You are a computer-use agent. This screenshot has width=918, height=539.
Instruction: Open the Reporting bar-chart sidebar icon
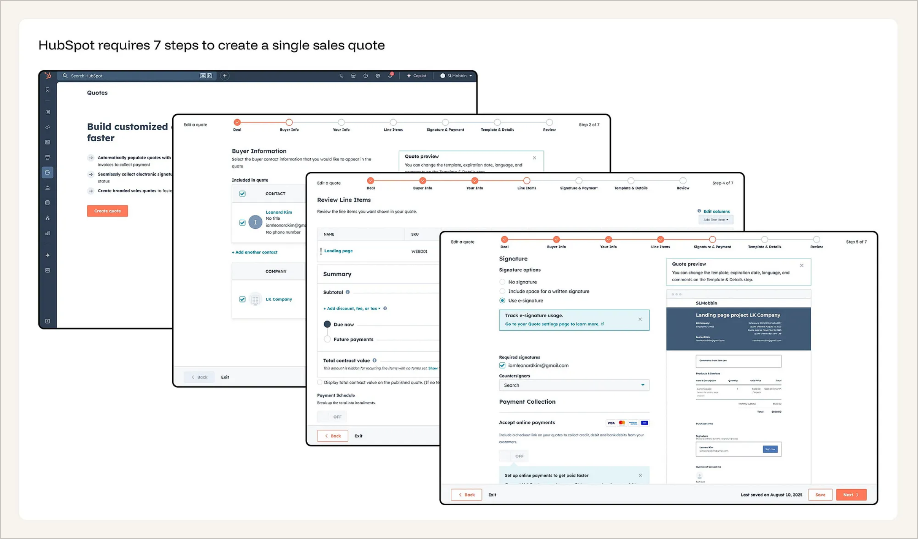[x=47, y=233]
